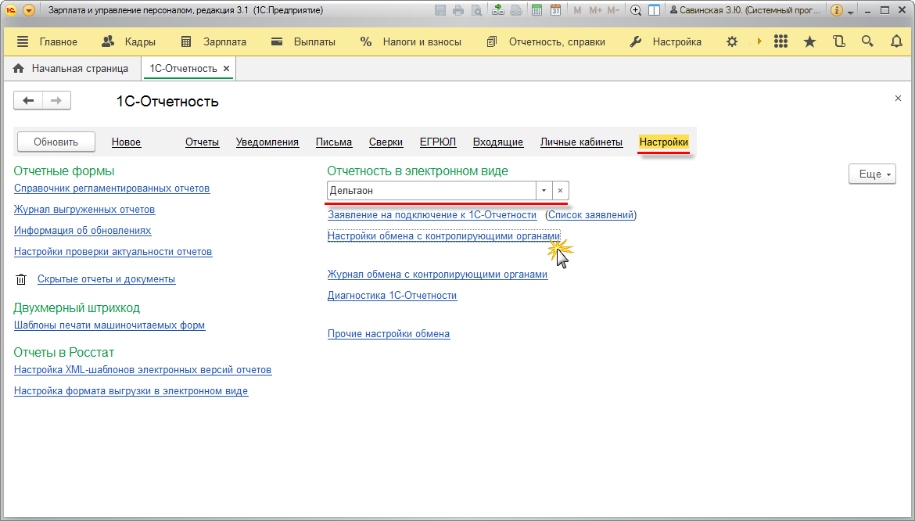Click the M memory button
915x521 pixels.
pyautogui.click(x=577, y=10)
